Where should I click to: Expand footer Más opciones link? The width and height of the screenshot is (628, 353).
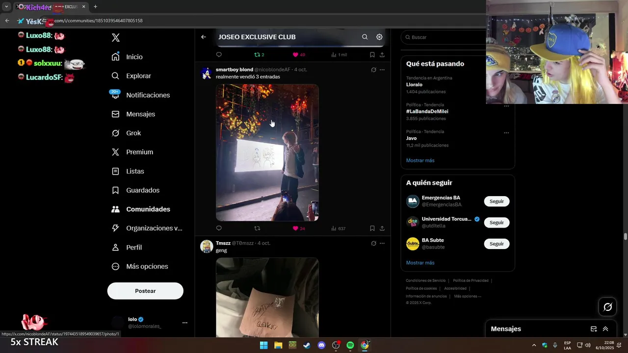467,296
